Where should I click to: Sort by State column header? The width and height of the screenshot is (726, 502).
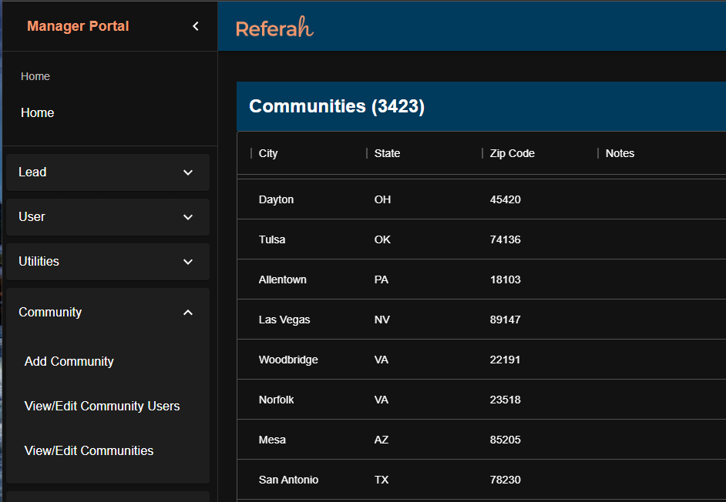click(387, 153)
